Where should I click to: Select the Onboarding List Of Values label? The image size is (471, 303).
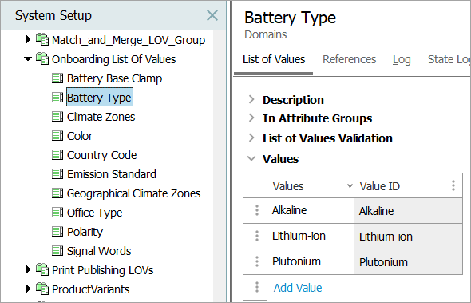point(114,59)
